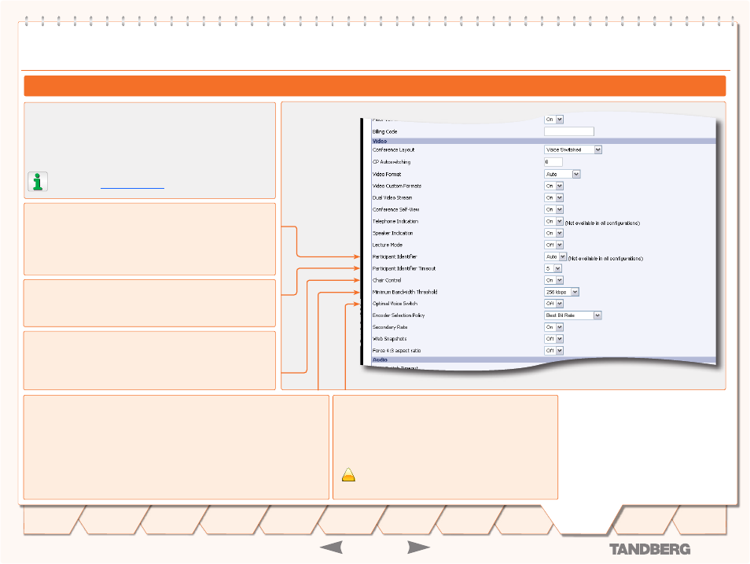Open the Secondary Rate dropdown
750x564 pixels.
554,327
